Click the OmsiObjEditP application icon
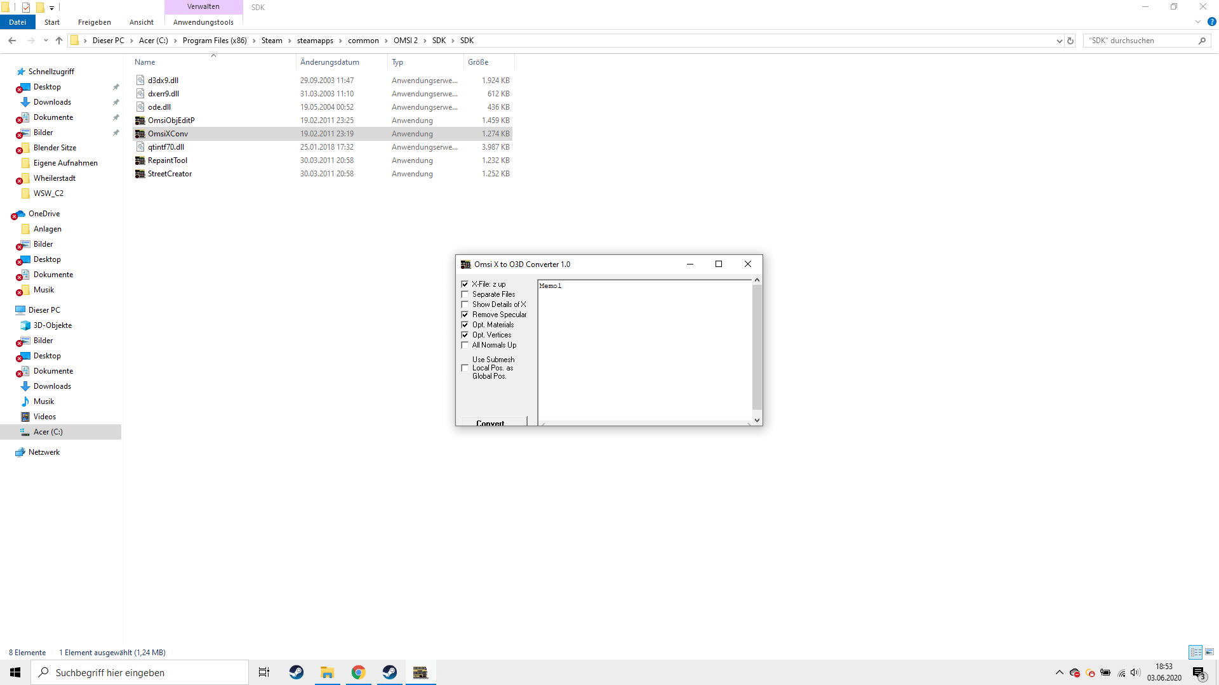 [x=140, y=121]
